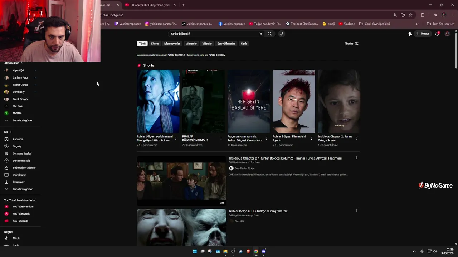Select the İzlenenler filter chip

pyautogui.click(x=191, y=44)
